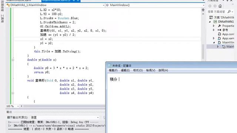Click code line 'G1.Children.Add(L);'
Viewport: 237px width, 133px height.
55,27
